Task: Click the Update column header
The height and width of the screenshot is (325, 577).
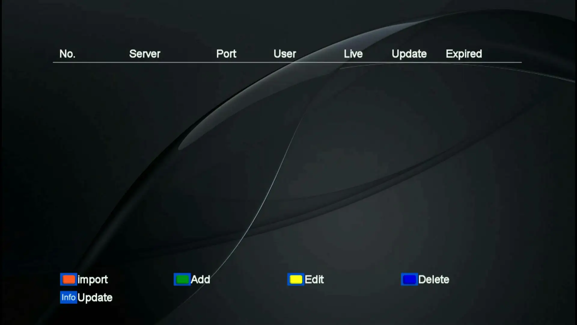Action: click(409, 54)
